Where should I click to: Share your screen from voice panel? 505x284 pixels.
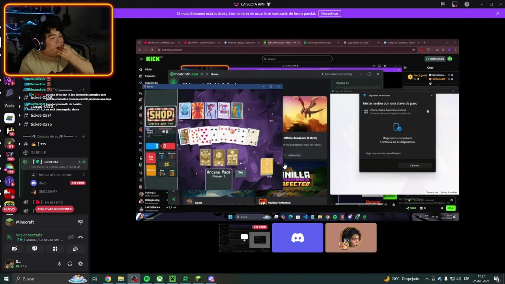click(x=35, y=249)
